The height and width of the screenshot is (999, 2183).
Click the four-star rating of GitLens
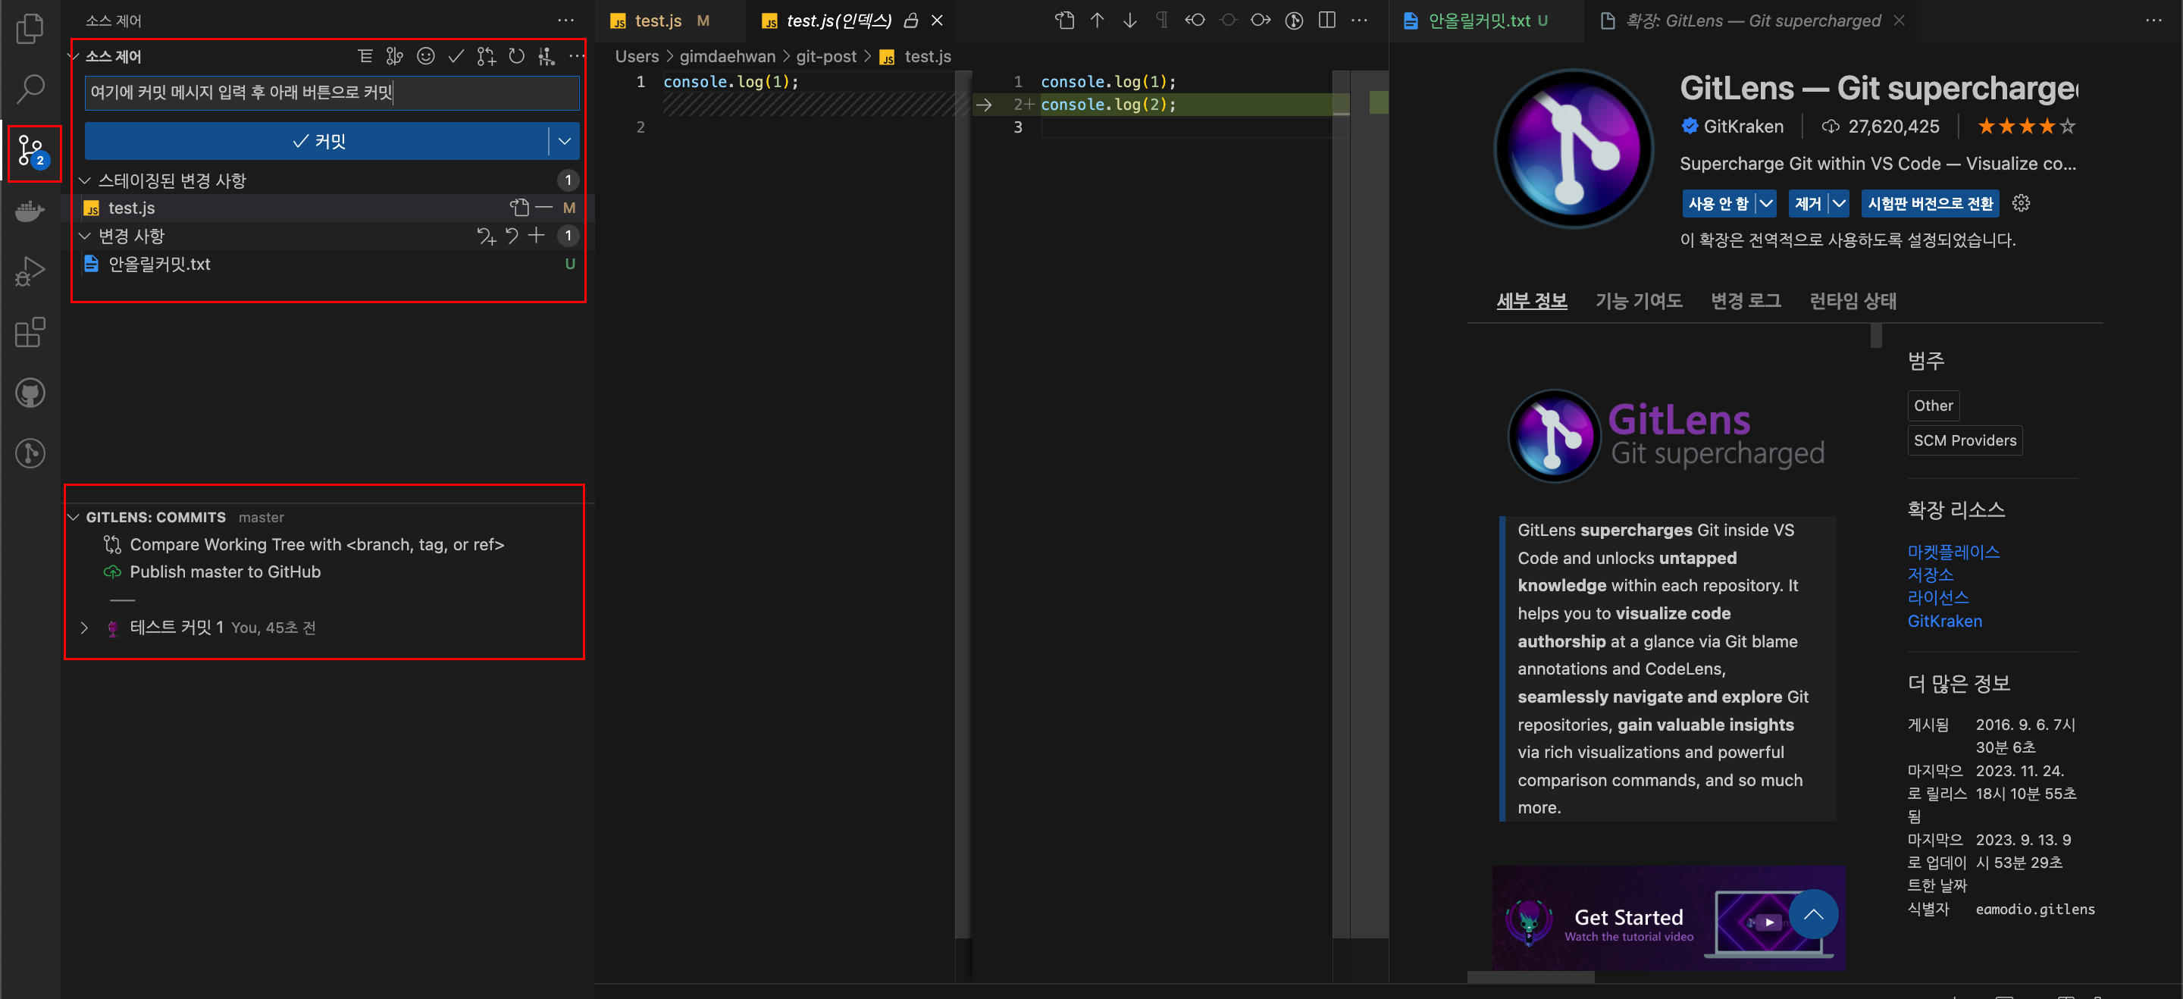tap(2025, 127)
